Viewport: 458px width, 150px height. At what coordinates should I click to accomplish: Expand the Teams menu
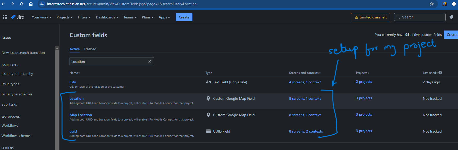130,17
